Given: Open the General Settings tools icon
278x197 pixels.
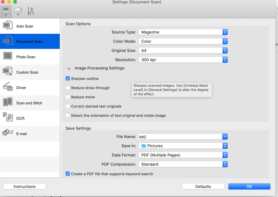Looking at the screenshot, I should pos(31,11).
